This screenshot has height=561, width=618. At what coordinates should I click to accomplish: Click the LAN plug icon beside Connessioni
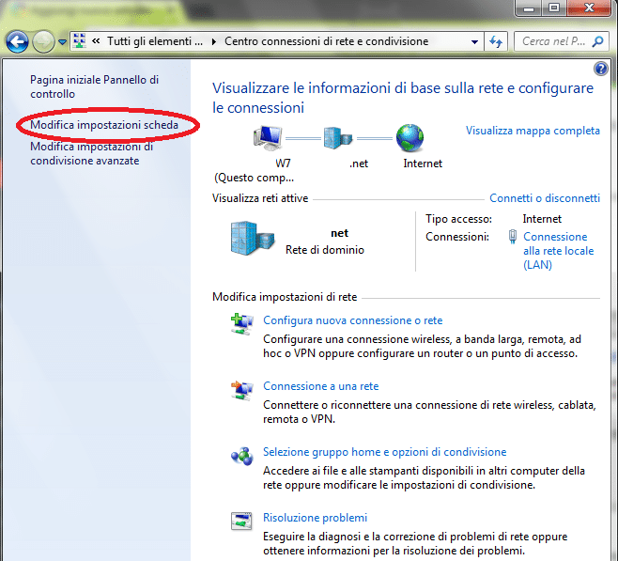pyautogui.click(x=513, y=237)
